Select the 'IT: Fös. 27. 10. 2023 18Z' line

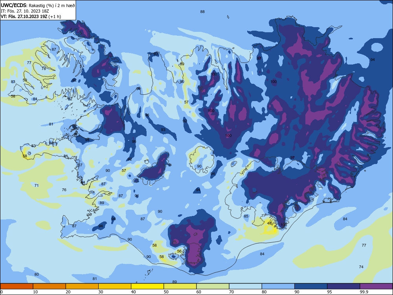25,11
